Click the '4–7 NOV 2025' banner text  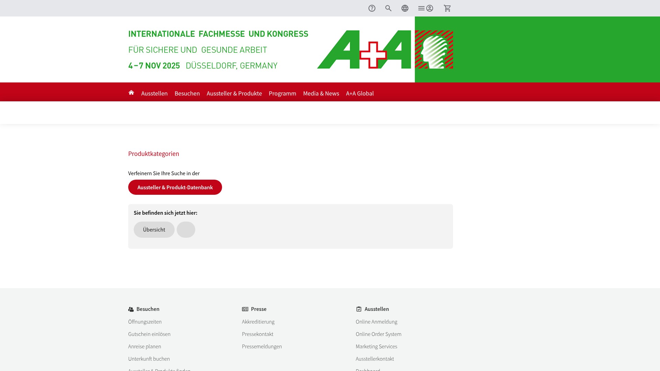(x=154, y=65)
